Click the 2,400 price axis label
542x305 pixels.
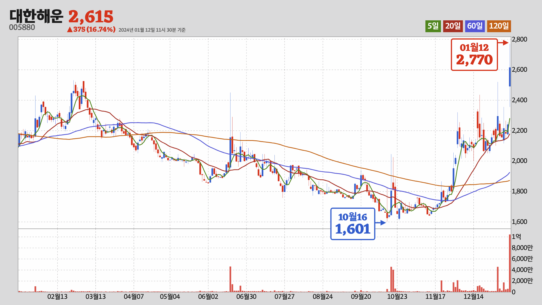tap(519, 100)
